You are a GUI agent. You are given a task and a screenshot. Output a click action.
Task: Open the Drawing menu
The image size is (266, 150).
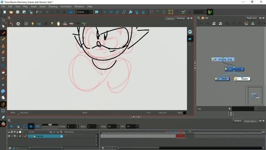(x=53, y=7)
